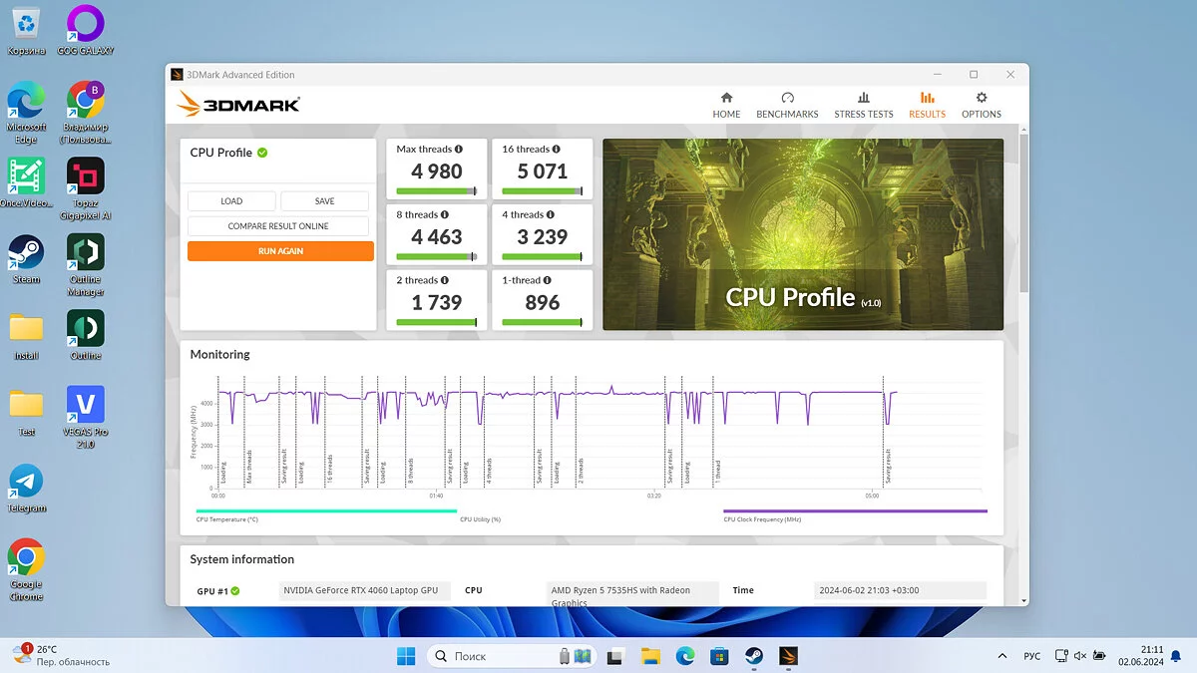Open the РУС input language switcher
The width and height of the screenshot is (1197, 673).
click(1032, 656)
